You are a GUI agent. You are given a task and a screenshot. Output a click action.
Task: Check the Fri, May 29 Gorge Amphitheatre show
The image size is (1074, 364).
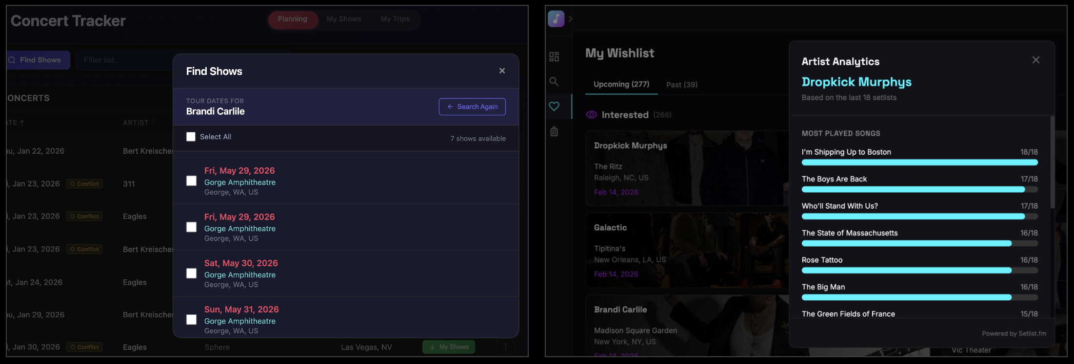tap(191, 181)
